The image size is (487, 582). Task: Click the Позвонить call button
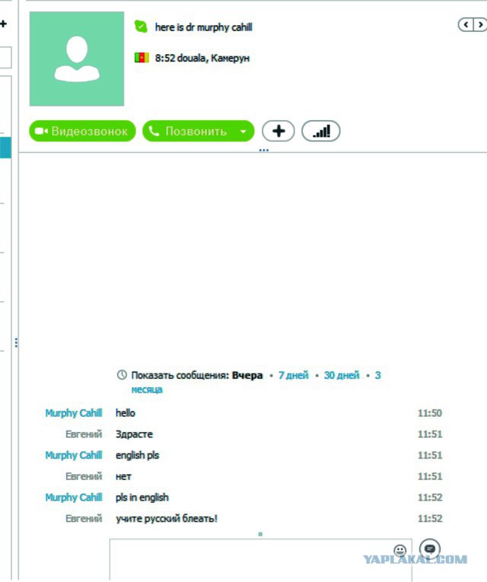click(189, 131)
